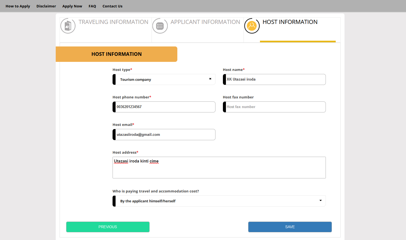
Task: Open the Disclaimer menu item
Action: tap(46, 6)
